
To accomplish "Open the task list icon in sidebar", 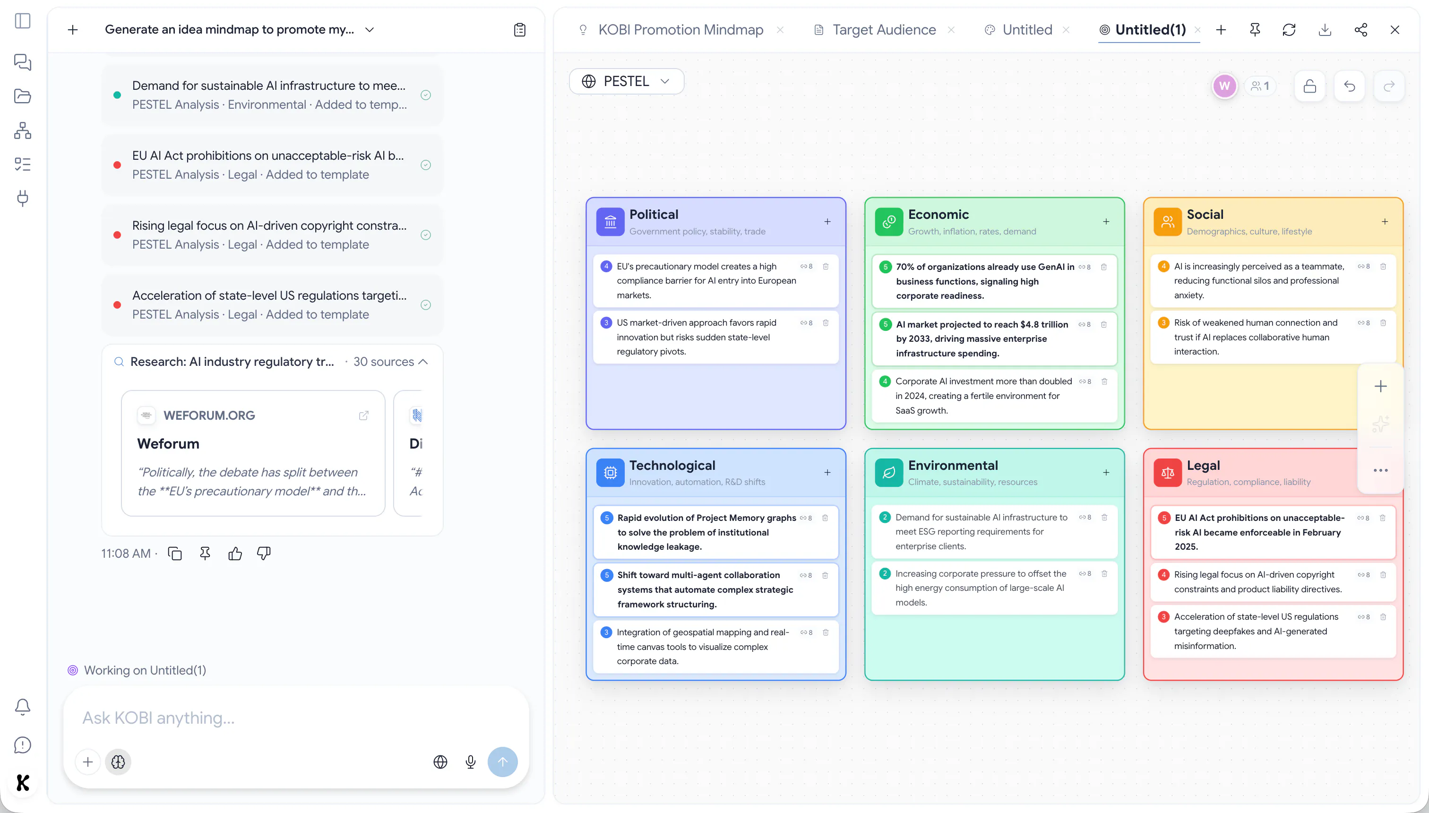I will pos(22,164).
